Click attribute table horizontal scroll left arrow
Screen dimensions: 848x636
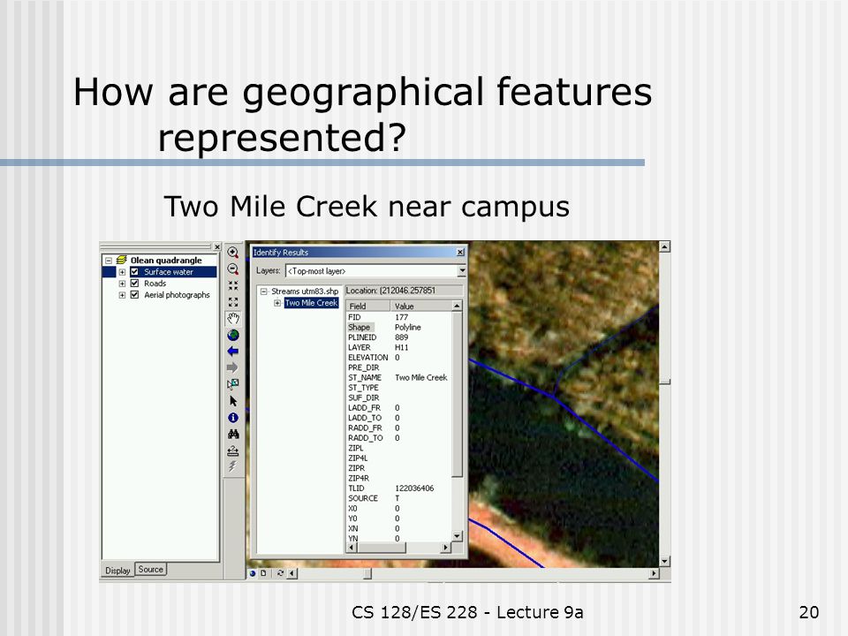tap(351, 548)
